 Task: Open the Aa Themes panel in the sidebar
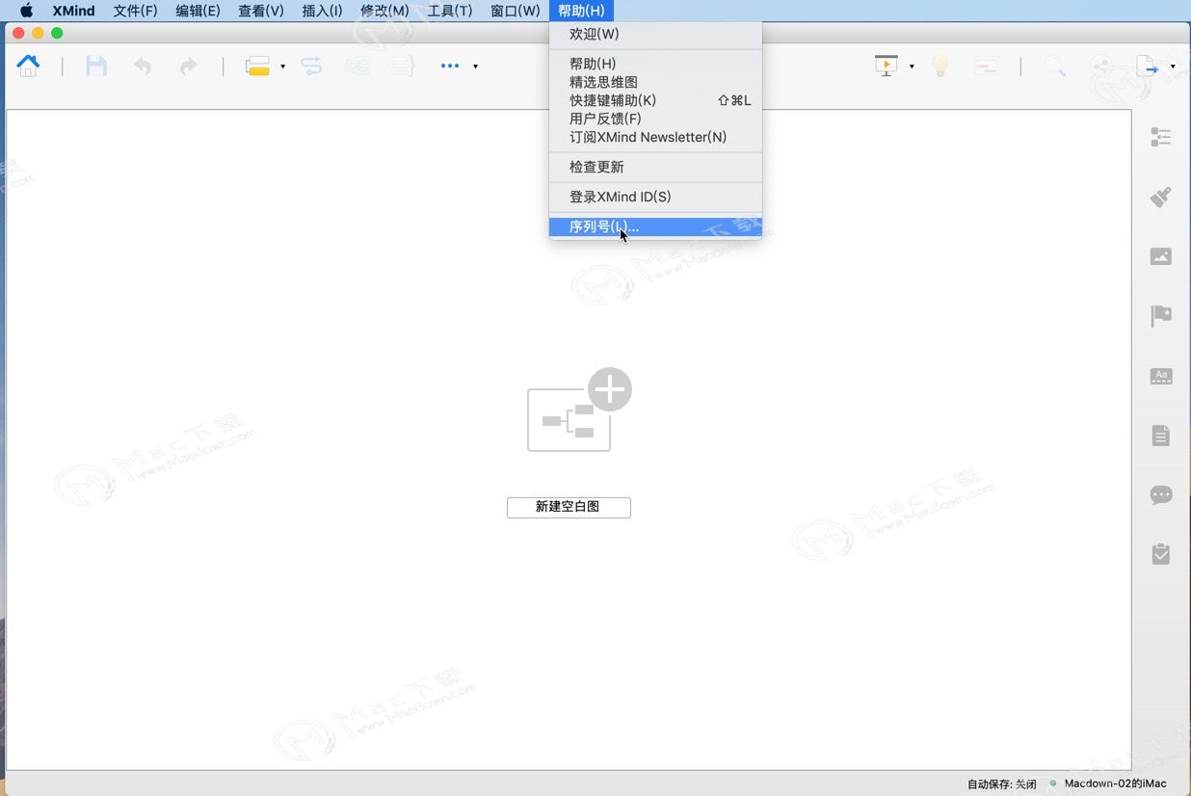click(x=1161, y=376)
